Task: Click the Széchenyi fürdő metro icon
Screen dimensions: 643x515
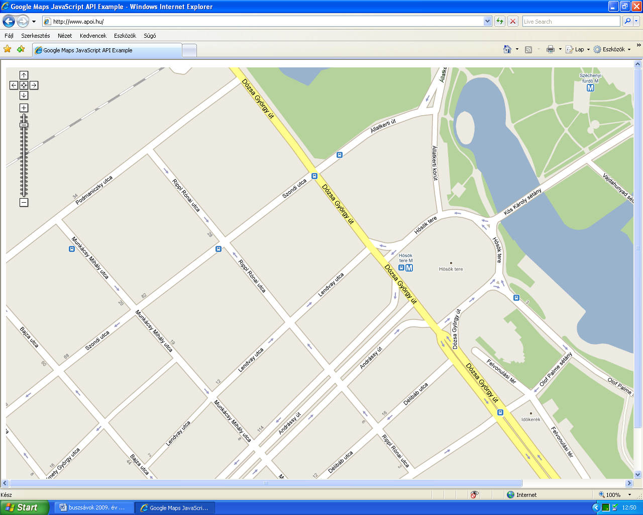Action: click(x=590, y=88)
